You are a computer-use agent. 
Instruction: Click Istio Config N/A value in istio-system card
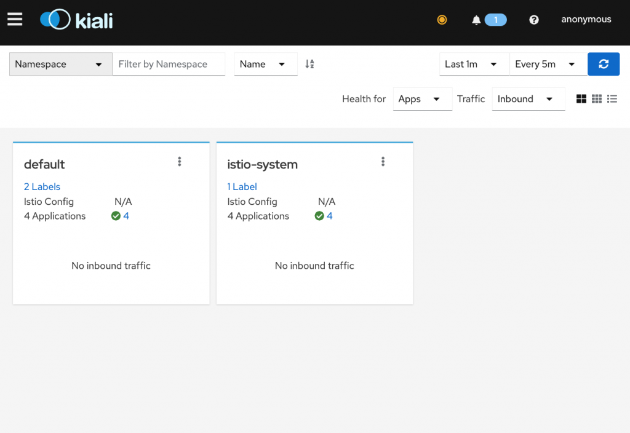pyautogui.click(x=327, y=202)
